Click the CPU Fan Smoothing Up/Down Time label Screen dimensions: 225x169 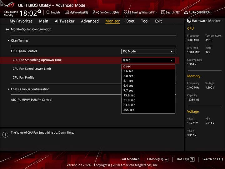coord(37,60)
